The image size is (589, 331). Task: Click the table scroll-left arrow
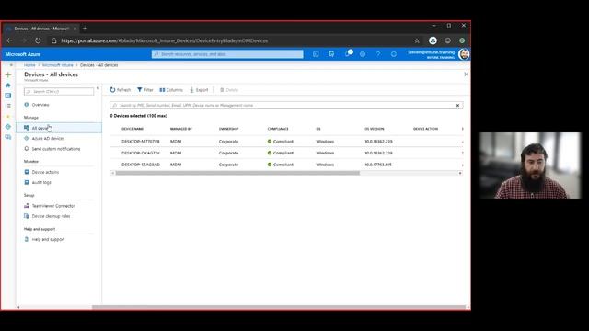pyautogui.click(x=112, y=173)
